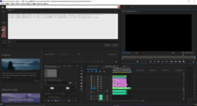Click the Home icon at top left

[3, 7]
